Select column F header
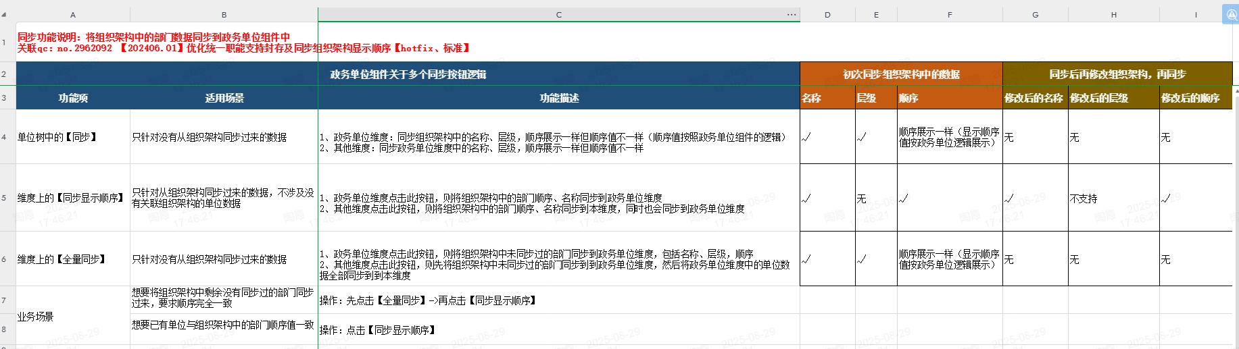Viewport: 1239px width, 349px height. point(950,15)
